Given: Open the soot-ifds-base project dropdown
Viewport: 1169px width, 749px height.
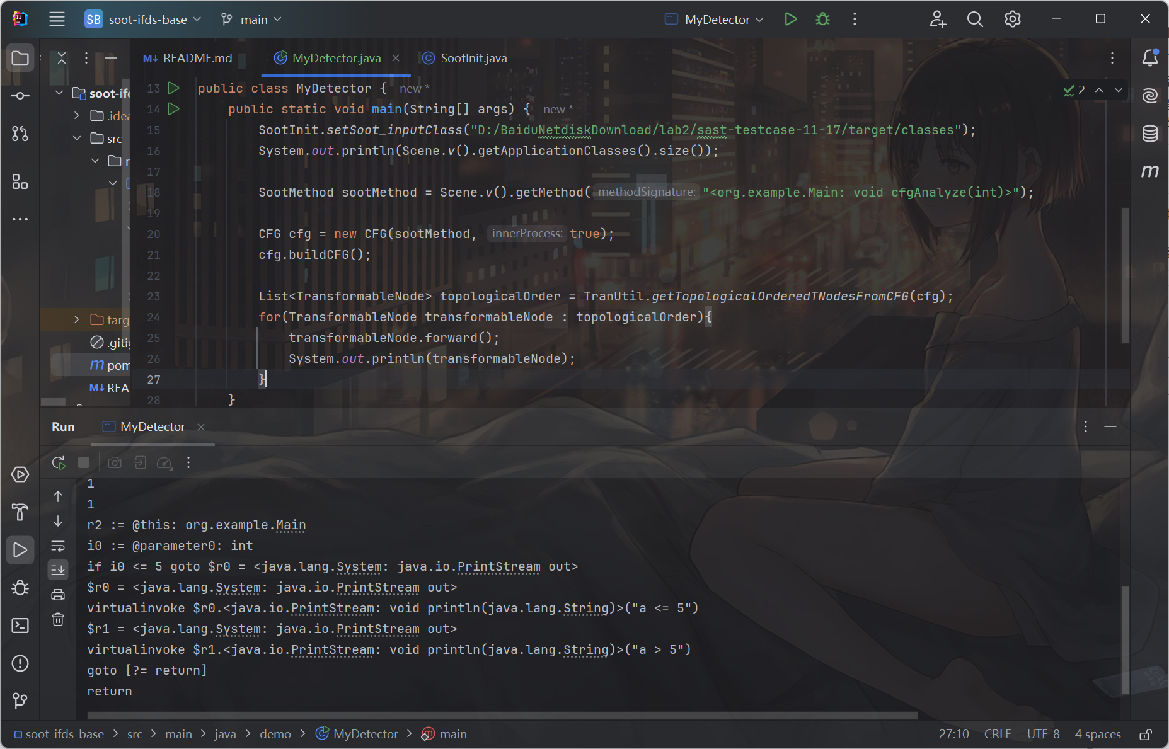Looking at the screenshot, I should [144, 20].
